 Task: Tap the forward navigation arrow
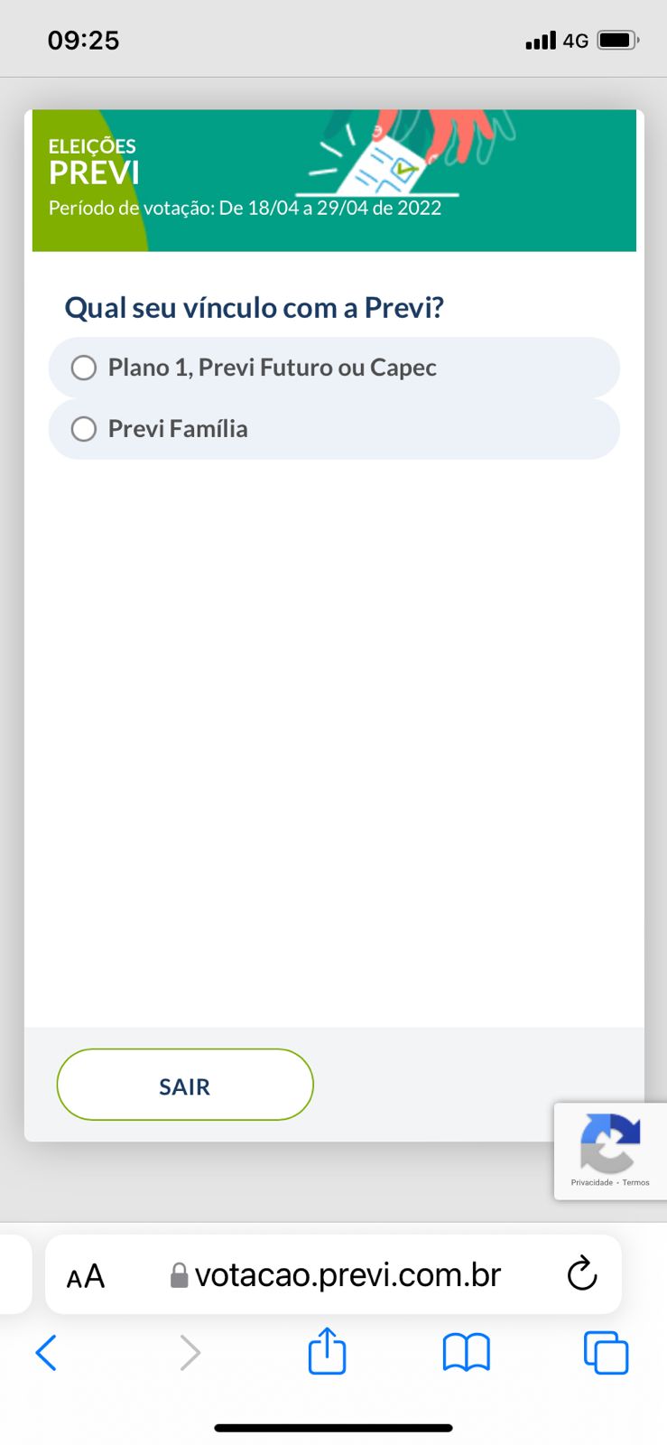pyautogui.click(x=190, y=1353)
